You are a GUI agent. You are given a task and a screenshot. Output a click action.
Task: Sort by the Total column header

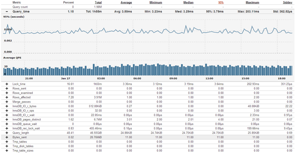click(98, 2)
